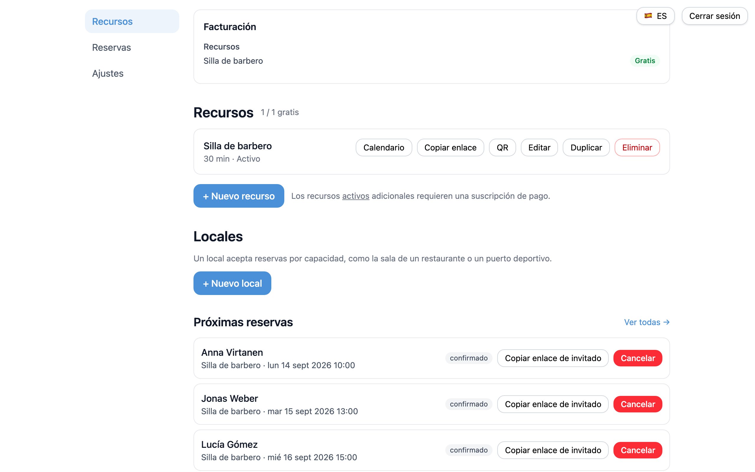Click Editar on Silla de barbero

[x=539, y=147]
